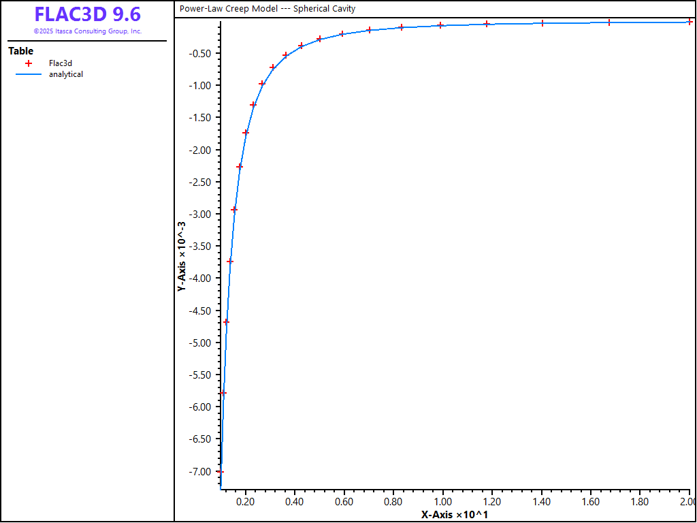Click the FLAC3D 9.6 logo title
This screenshot has height=523, width=697.
[x=87, y=14]
